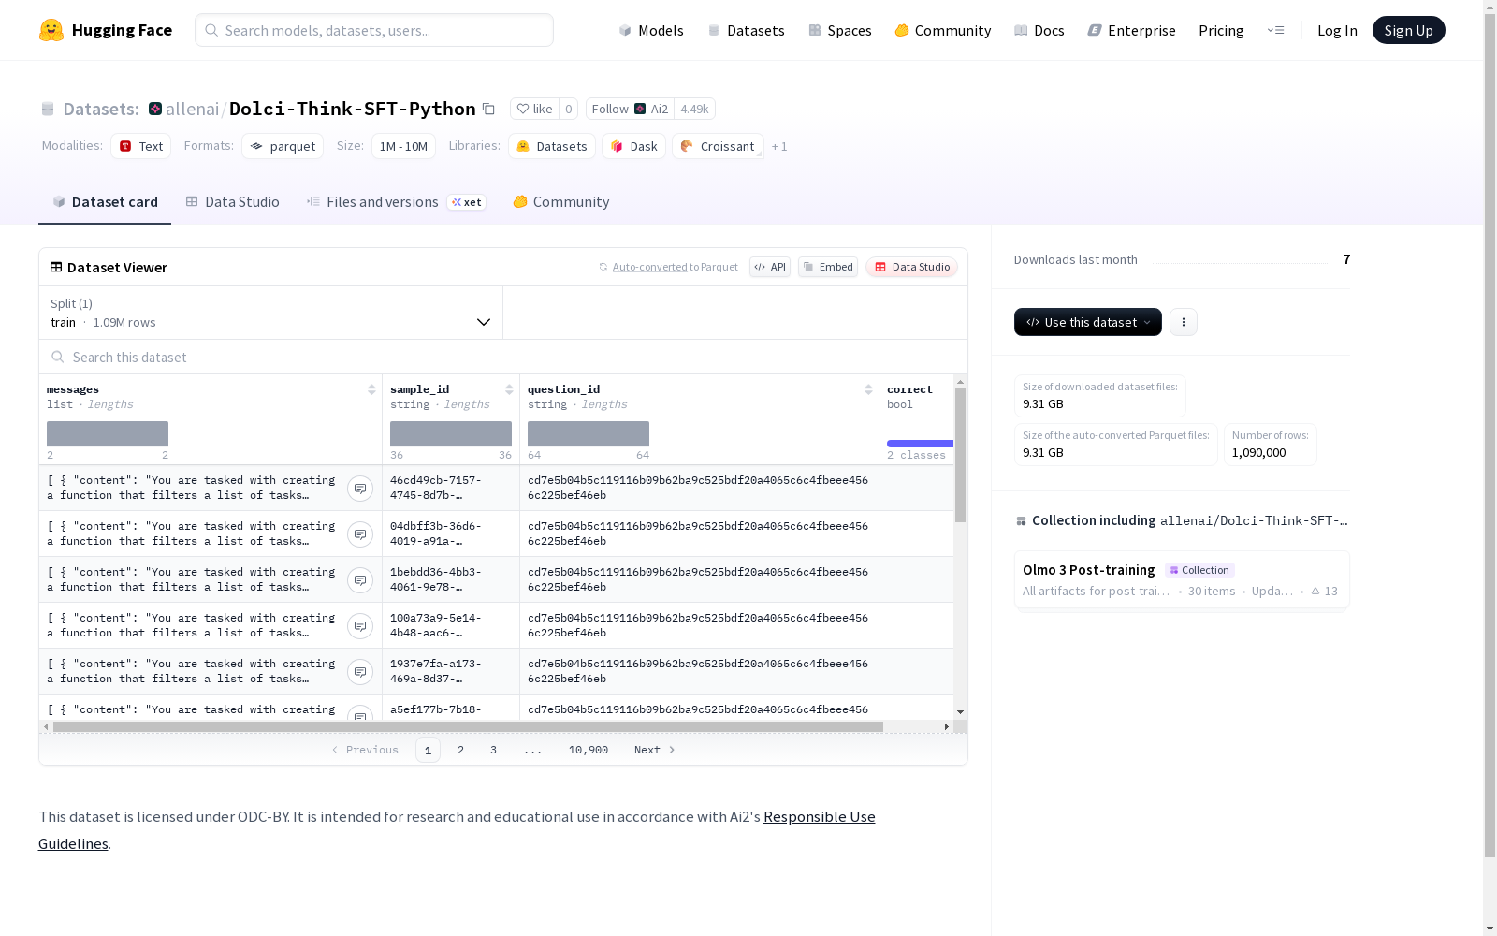Image resolution: width=1497 pixels, height=936 pixels.
Task: Go to page 2 of the dataset
Action: tap(460, 750)
